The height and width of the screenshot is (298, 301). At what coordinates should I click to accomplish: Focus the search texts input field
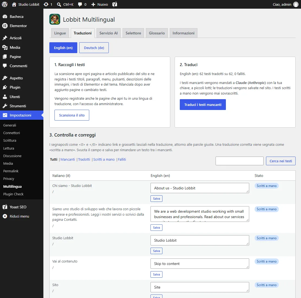point(239,161)
